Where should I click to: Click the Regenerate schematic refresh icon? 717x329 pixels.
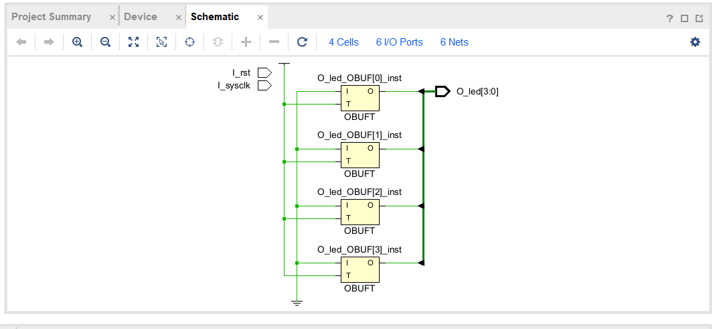[x=302, y=42]
